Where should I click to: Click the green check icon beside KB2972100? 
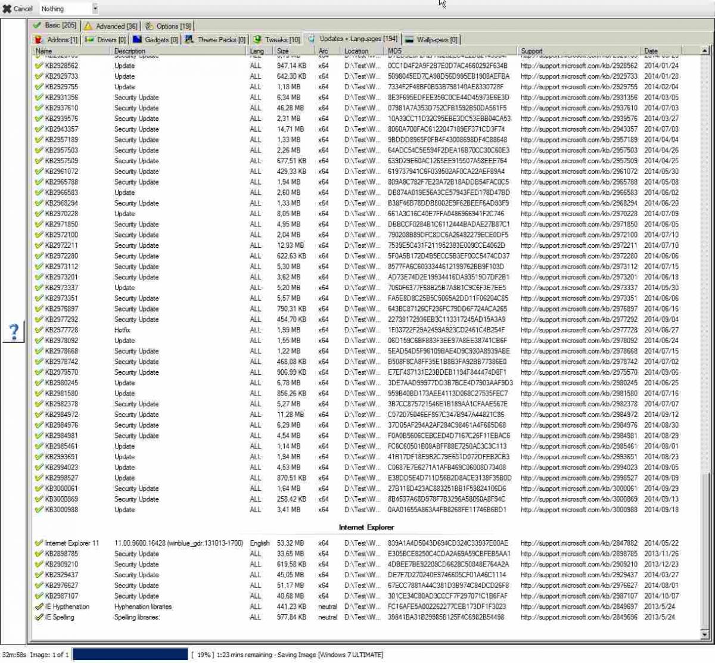[x=39, y=235]
